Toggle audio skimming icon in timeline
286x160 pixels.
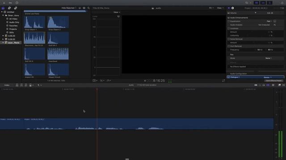coord(260,85)
